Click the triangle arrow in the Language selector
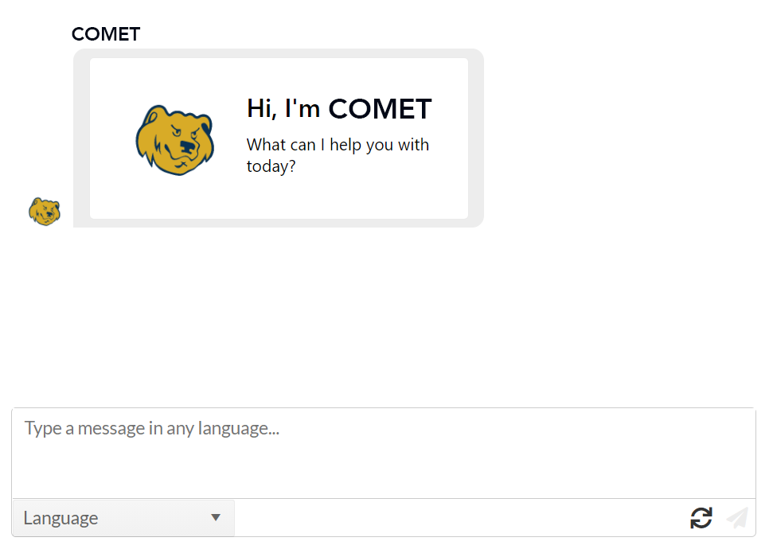The image size is (773, 553). click(216, 517)
